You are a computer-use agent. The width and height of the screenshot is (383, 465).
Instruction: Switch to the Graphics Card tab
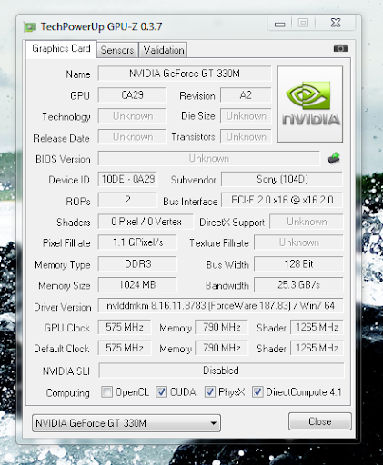pos(61,48)
